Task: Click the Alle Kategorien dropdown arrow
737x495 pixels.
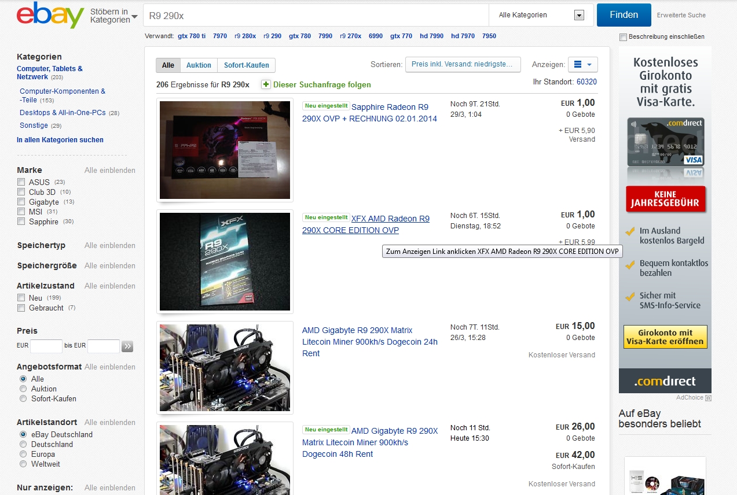Action: click(x=579, y=16)
